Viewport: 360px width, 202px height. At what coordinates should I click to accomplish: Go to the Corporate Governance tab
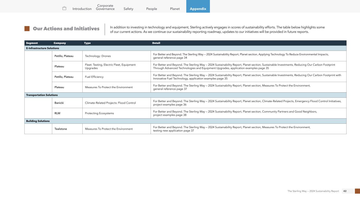point(105,7)
